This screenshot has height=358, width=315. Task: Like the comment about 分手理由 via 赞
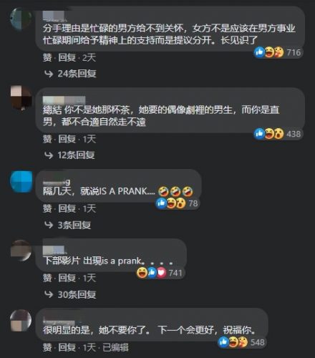[x=47, y=58]
